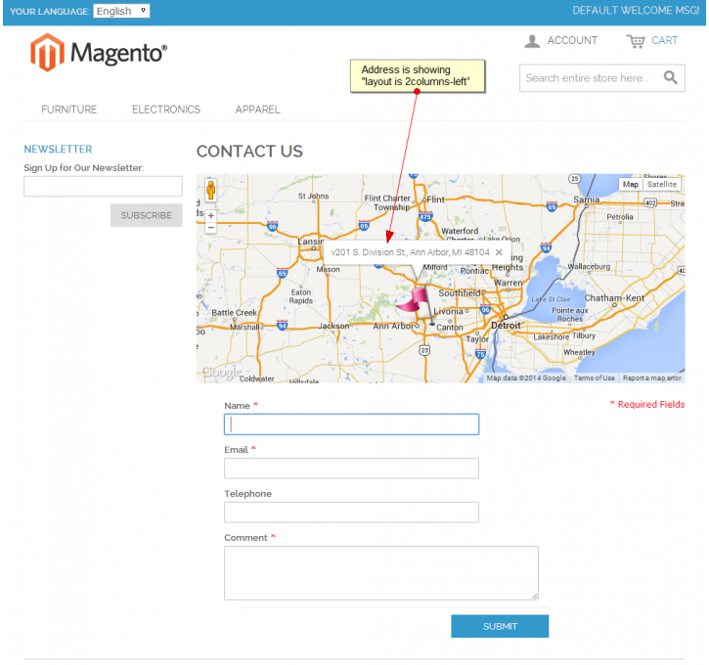Click the Telephone input field
The image size is (709, 665).
351,512
